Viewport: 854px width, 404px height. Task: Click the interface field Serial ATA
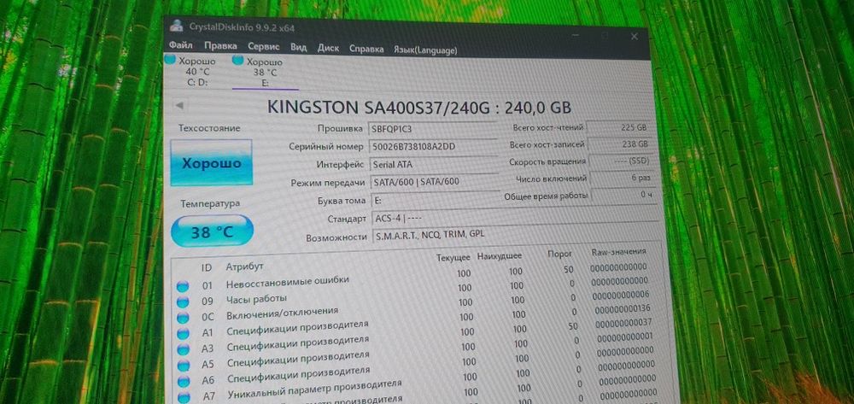(434, 165)
